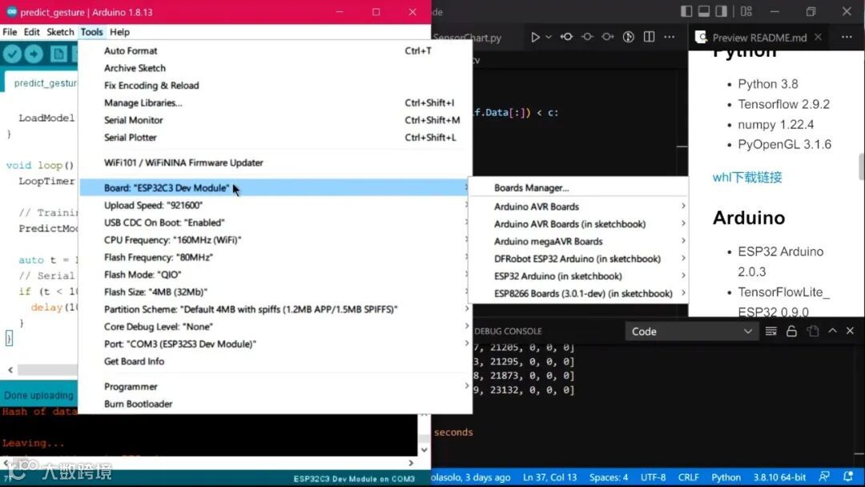Select WiFi101 / WiFiNINA Firmware Updater
865x487 pixels.
point(276,163)
